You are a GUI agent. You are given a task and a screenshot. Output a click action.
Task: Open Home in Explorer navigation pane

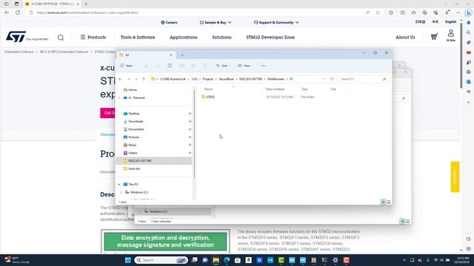(130, 90)
